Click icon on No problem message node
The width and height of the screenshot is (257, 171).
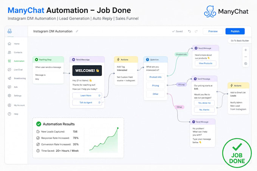coord(194,122)
